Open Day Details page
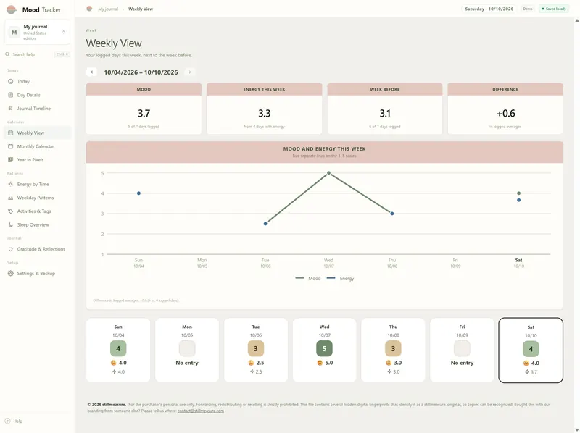Image resolution: width=580 pixels, height=433 pixels. [x=38, y=95]
